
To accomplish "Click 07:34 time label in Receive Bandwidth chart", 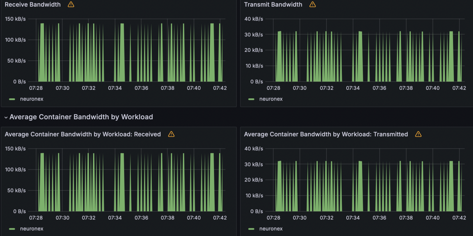I will (115, 88).
